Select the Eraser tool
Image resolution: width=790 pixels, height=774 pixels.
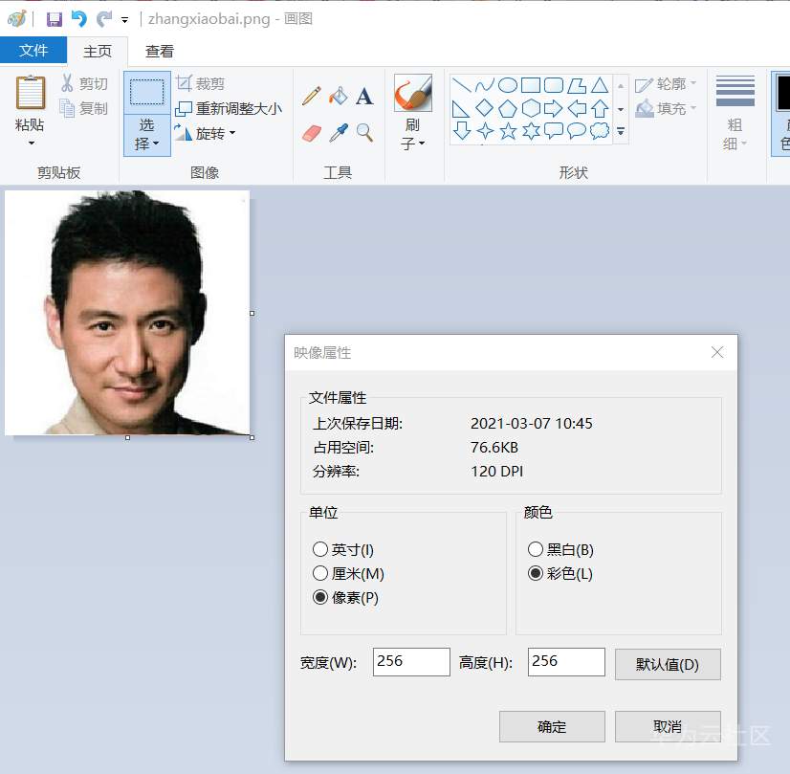(310, 131)
